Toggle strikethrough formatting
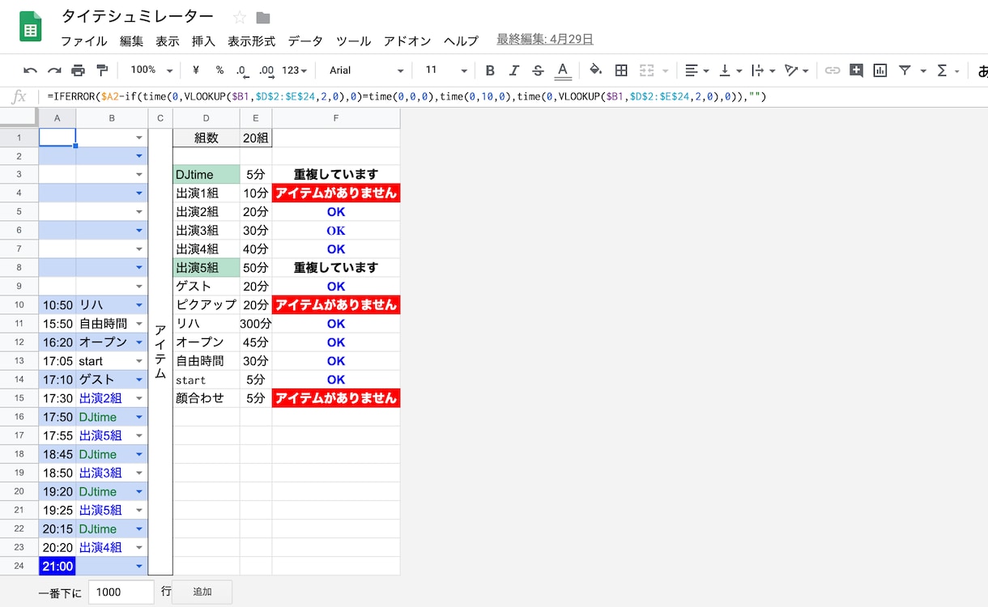This screenshot has height=607, width=988. click(539, 70)
